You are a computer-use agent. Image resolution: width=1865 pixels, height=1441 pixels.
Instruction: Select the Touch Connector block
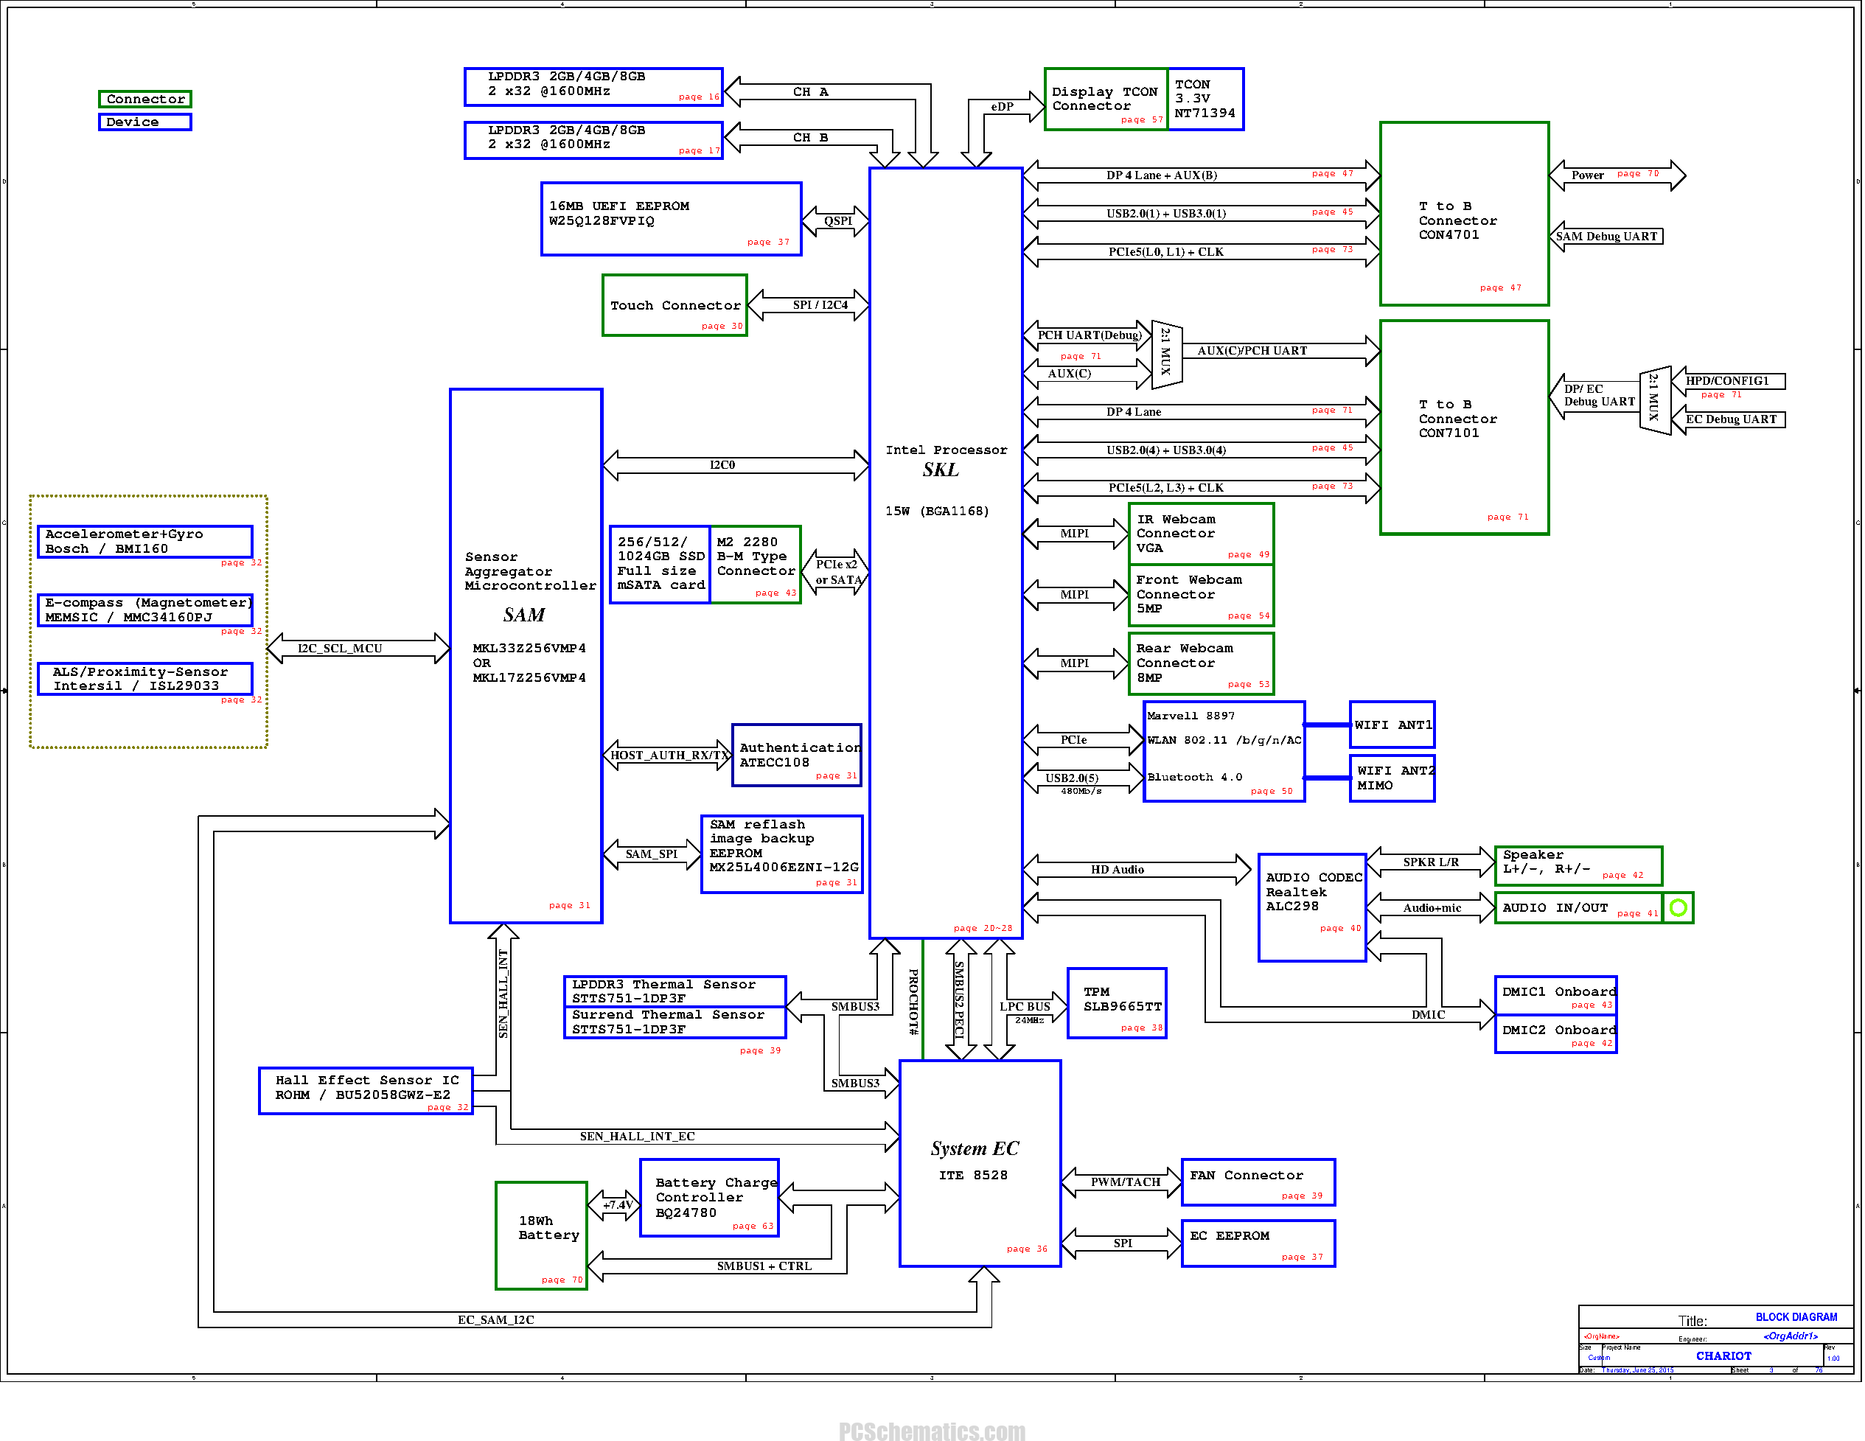[x=674, y=306]
